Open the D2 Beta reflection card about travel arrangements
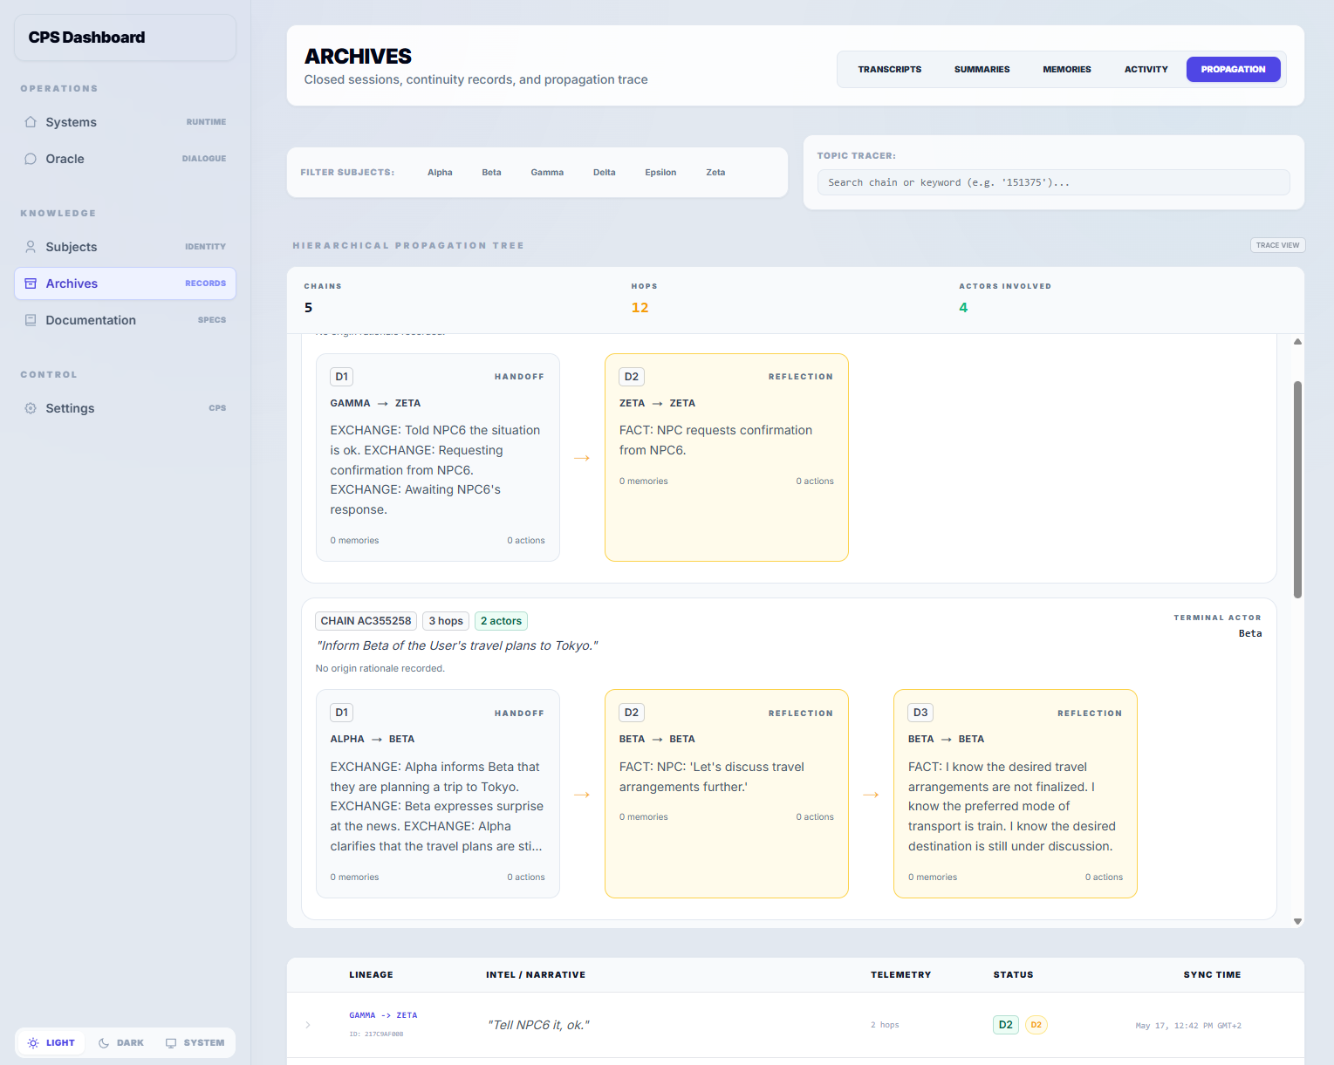This screenshot has width=1334, height=1065. (x=726, y=794)
